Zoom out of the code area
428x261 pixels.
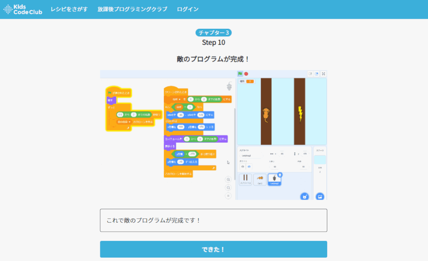click(228, 186)
